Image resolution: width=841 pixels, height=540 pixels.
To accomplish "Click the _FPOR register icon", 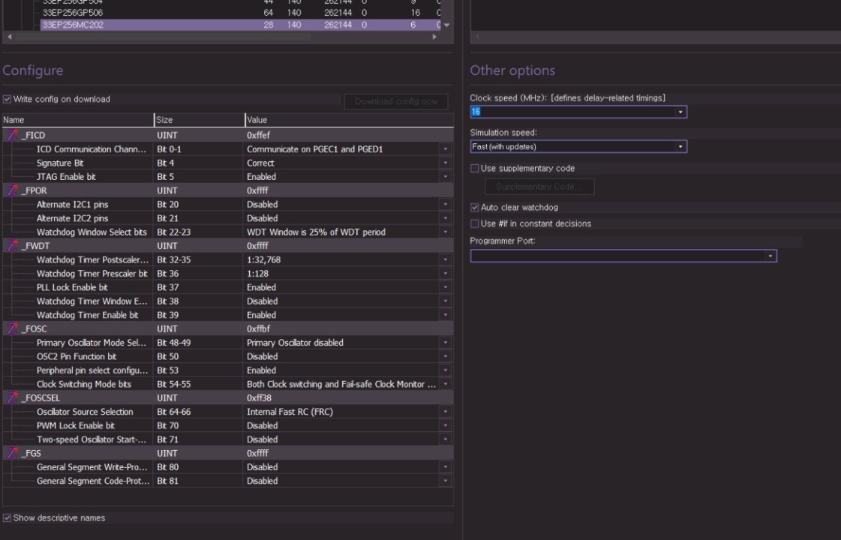I will (x=12, y=190).
